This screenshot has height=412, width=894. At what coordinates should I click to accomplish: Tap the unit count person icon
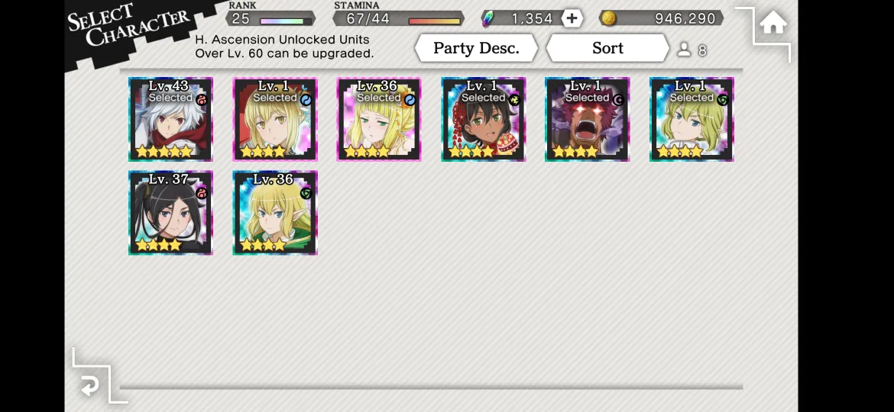[x=684, y=50]
